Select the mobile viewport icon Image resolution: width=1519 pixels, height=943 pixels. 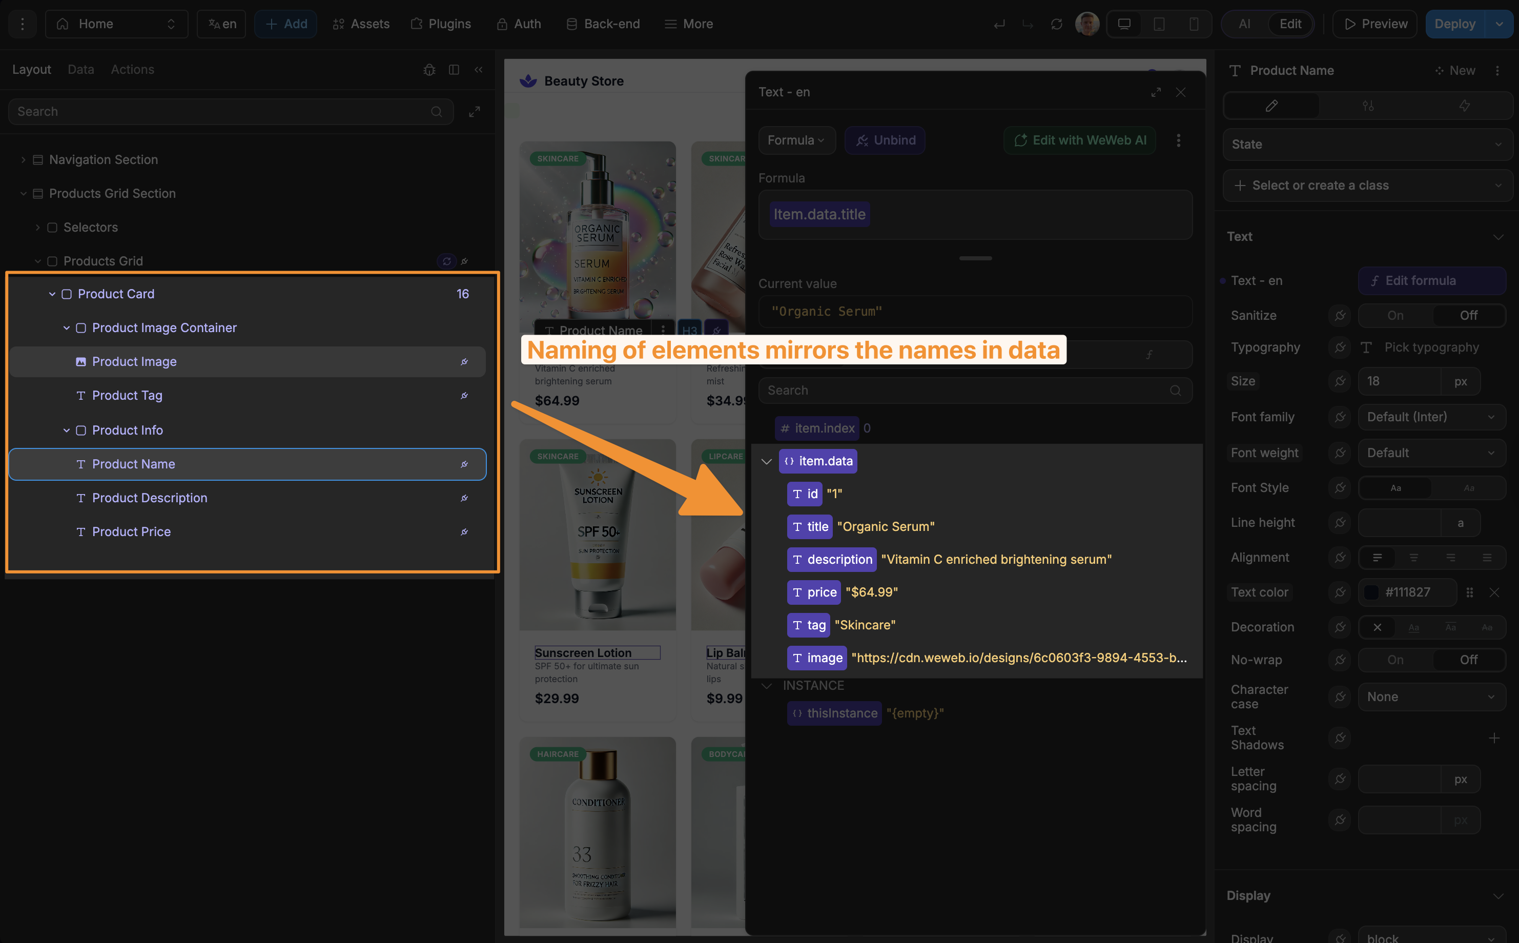pyautogui.click(x=1193, y=24)
